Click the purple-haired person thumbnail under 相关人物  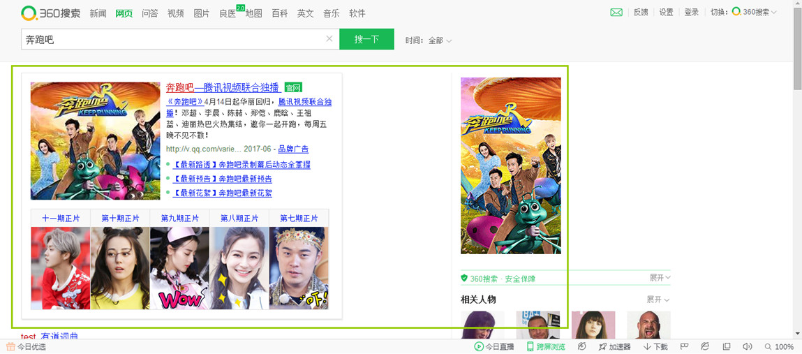coord(482,325)
